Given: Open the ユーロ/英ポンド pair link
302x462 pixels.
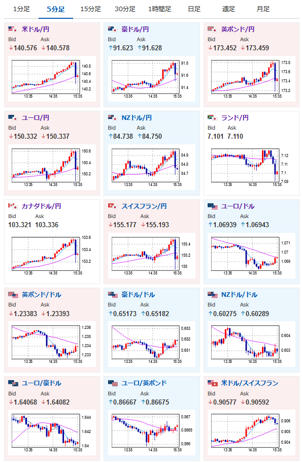Looking at the screenshot, I should 144,383.
